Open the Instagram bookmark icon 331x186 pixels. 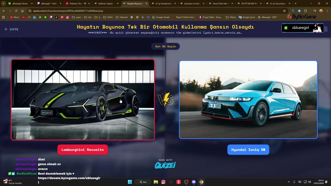67,17
